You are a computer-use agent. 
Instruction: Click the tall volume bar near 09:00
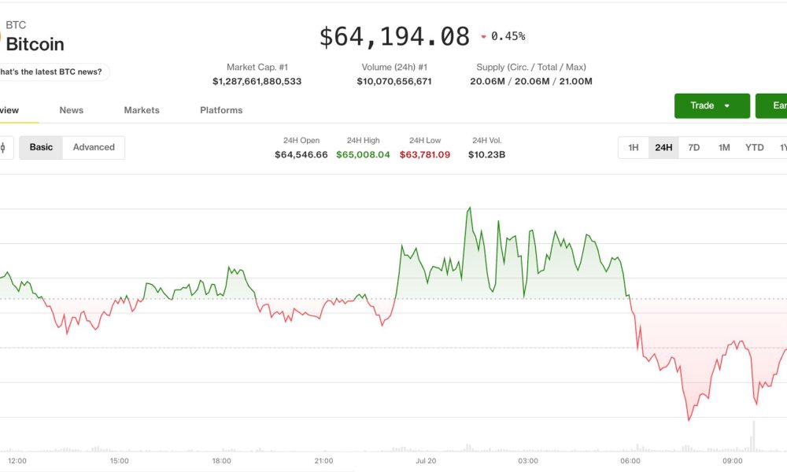tap(753, 435)
